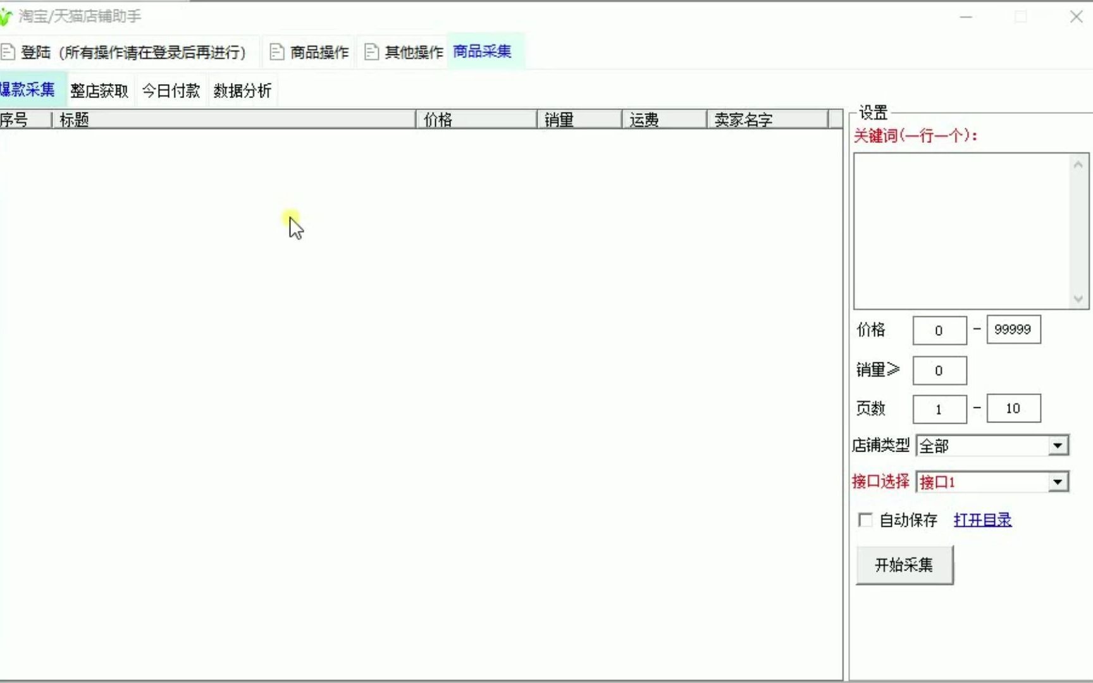Click the keyword box scroll-down arrow
This screenshot has height=683, width=1093.
pyautogui.click(x=1078, y=298)
